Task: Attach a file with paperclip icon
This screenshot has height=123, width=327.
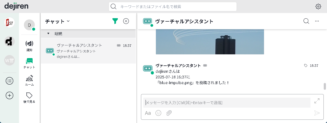Action: click(x=169, y=113)
